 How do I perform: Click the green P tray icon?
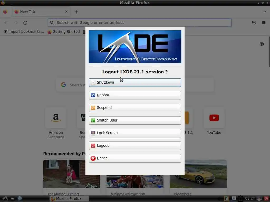[226, 199]
